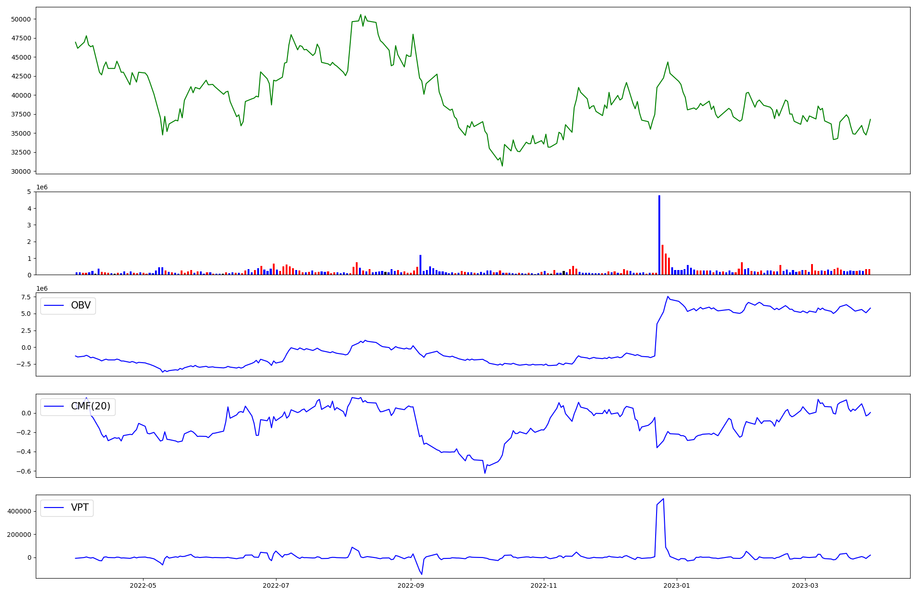Click the 2023-01 x-axis date label

(x=676, y=585)
